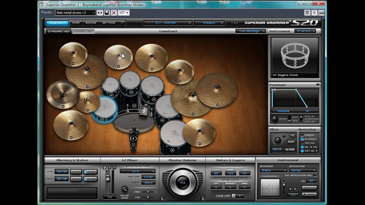This screenshot has height=205, width=365.
Task: Toggle the CACHED memory option
Action: 91,179
